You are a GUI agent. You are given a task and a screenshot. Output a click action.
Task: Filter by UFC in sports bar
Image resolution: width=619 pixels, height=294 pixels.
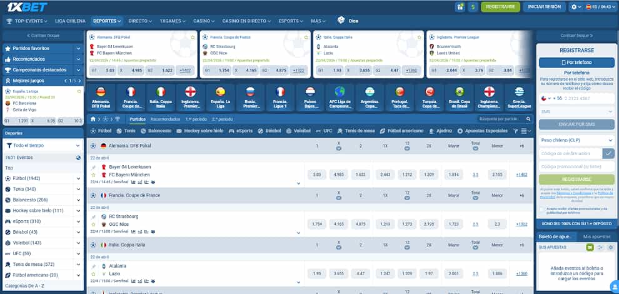tap(324, 131)
